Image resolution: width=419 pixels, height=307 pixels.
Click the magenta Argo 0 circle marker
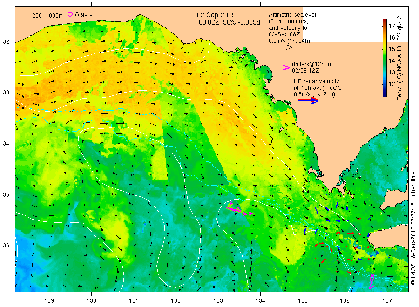pos(70,14)
